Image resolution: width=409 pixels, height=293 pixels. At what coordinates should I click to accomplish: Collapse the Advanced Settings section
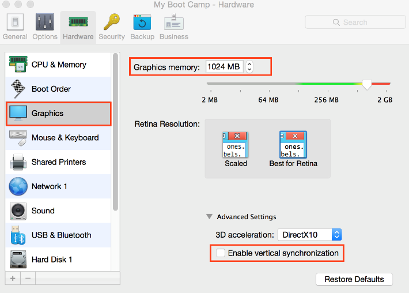coord(210,217)
